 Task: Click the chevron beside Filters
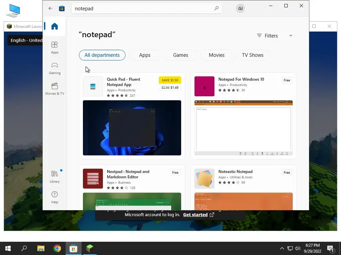(290, 36)
